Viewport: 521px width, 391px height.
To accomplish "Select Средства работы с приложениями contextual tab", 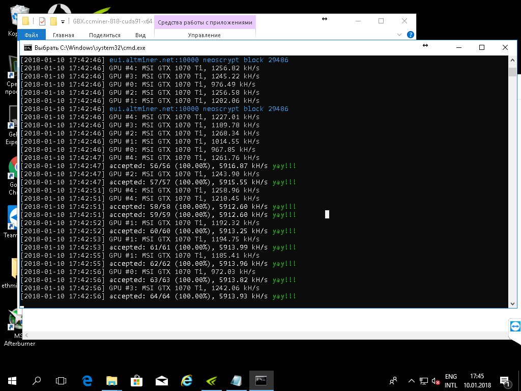I will [205, 22].
